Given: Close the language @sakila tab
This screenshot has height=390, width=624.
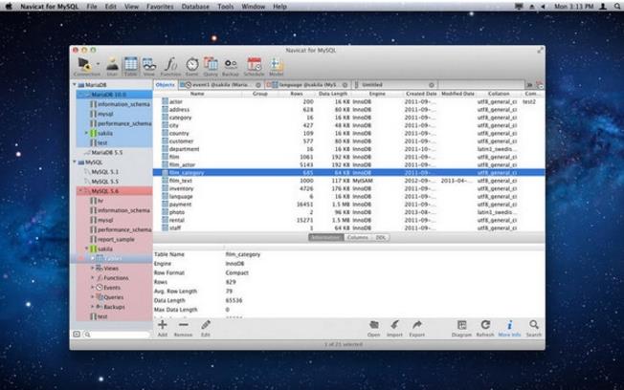Looking at the screenshot, I should (x=345, y=85).
